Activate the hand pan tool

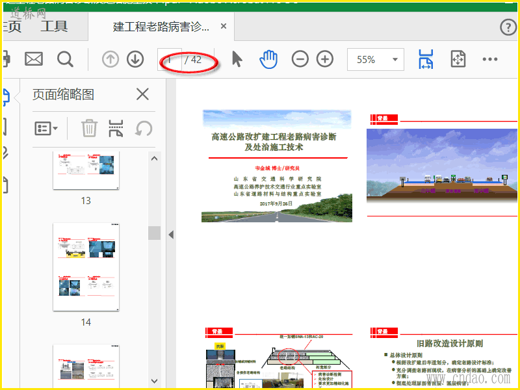[268, 59]
